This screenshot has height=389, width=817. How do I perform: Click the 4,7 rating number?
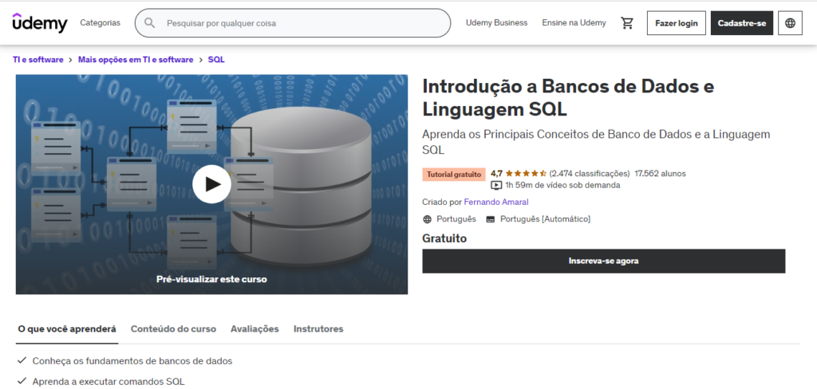[x=496, y=174]
